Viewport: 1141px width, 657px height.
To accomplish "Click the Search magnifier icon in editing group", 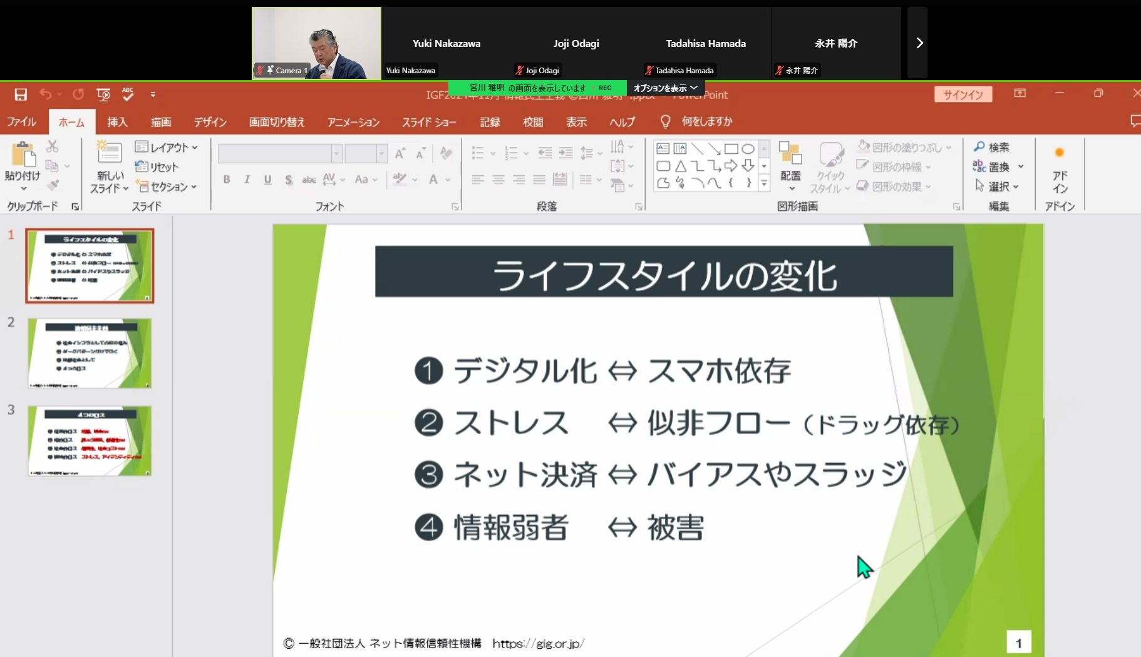I will [x=979, y=147].
